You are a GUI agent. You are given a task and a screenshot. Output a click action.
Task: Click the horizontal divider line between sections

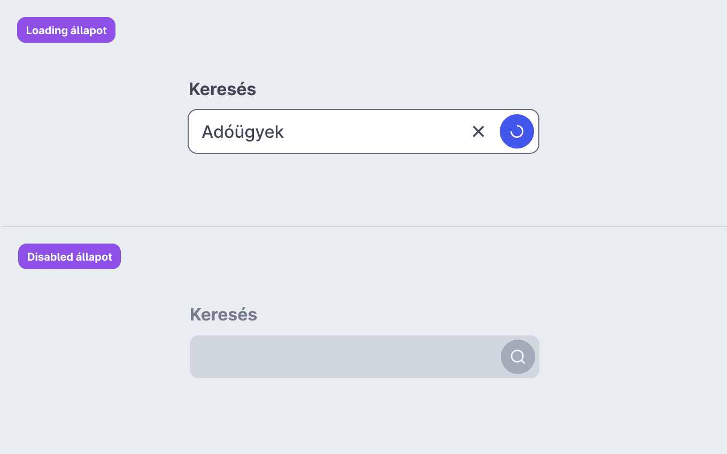point(363,226)
